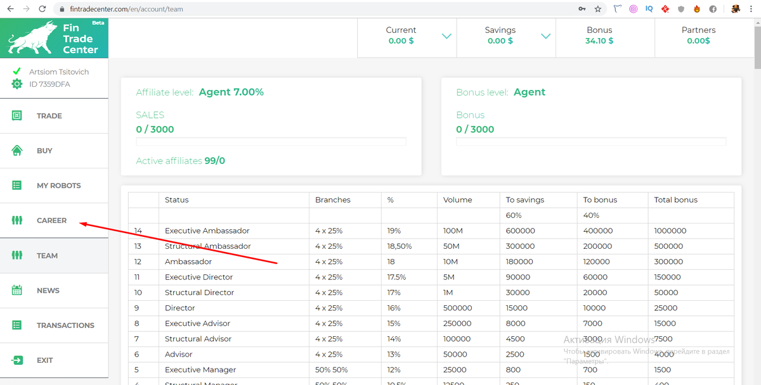Image resolution: width=761 pixels, height=385 pixels.
Task: Click the SALES progress bar
Action: pyautogui.click(x=271, y=142)
